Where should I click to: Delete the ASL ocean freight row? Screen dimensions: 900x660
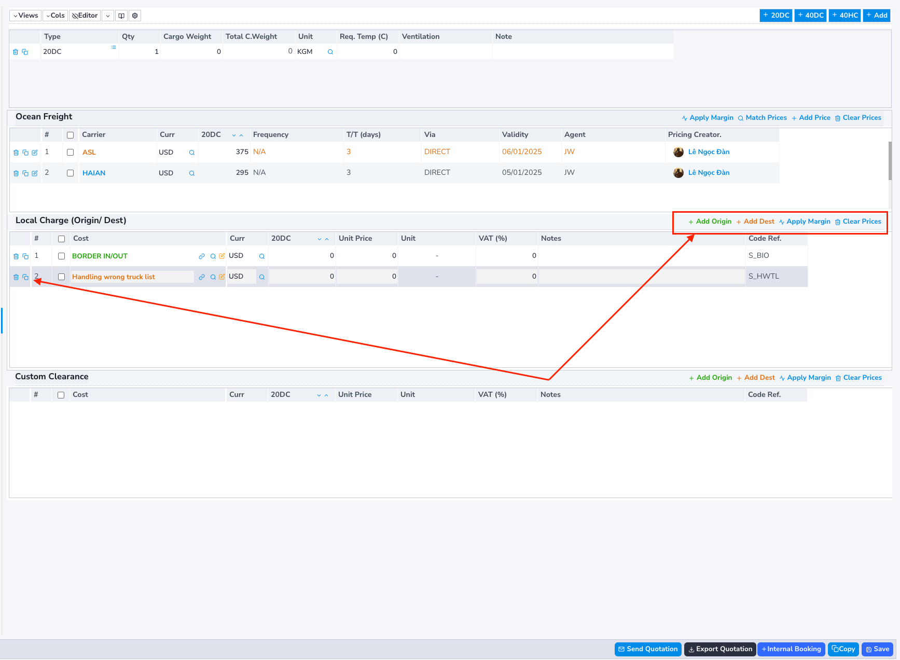[16, 153]
